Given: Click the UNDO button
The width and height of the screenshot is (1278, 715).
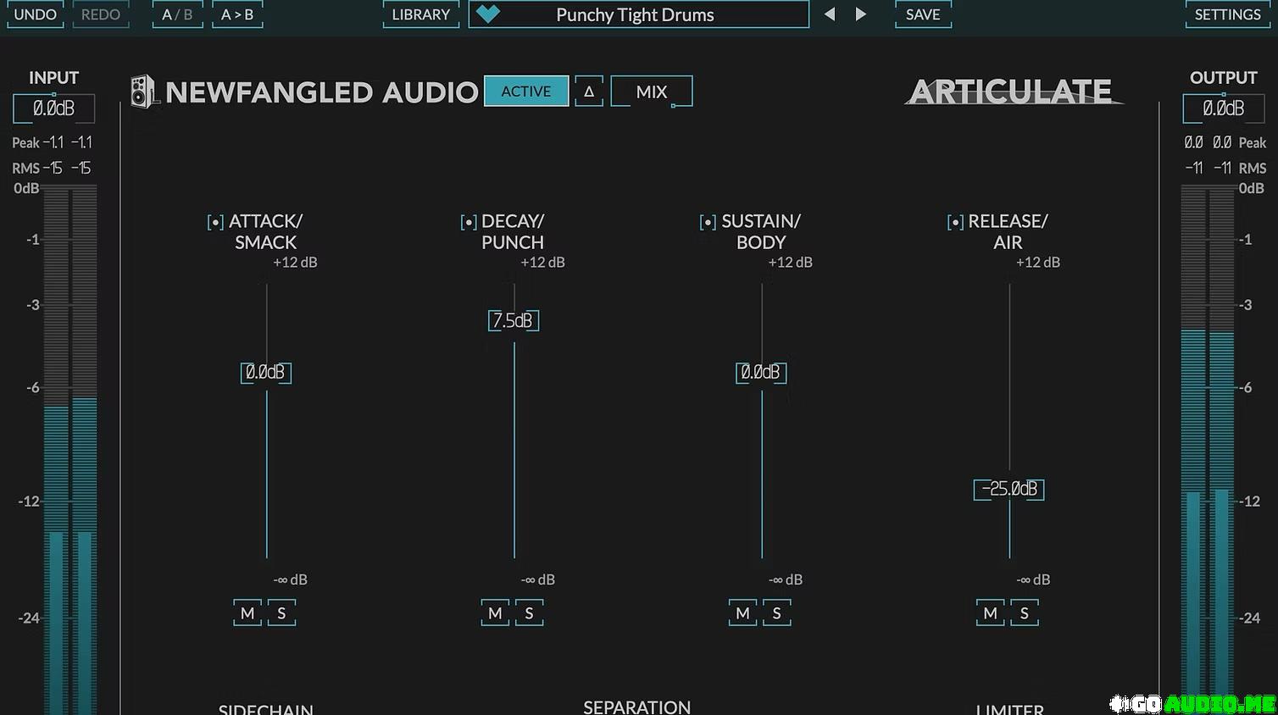Looking at the screenshot, I should 36,14.
